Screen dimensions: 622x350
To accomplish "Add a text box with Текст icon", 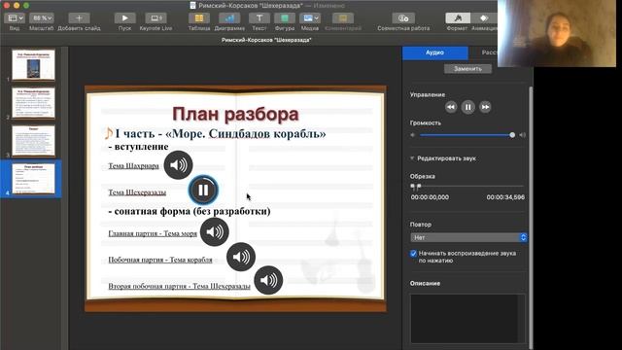I will click(259, 18).
